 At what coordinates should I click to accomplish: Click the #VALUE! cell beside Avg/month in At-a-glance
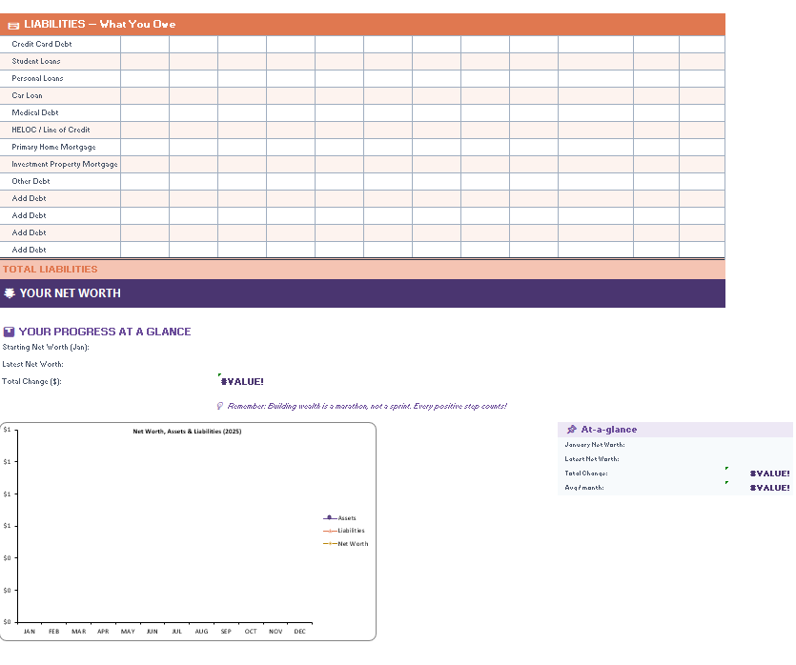pyautogui.click(x=768, y=487)
